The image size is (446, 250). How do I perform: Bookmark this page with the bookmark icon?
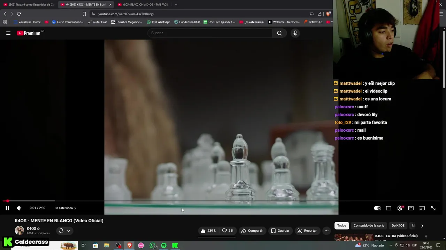84,14
